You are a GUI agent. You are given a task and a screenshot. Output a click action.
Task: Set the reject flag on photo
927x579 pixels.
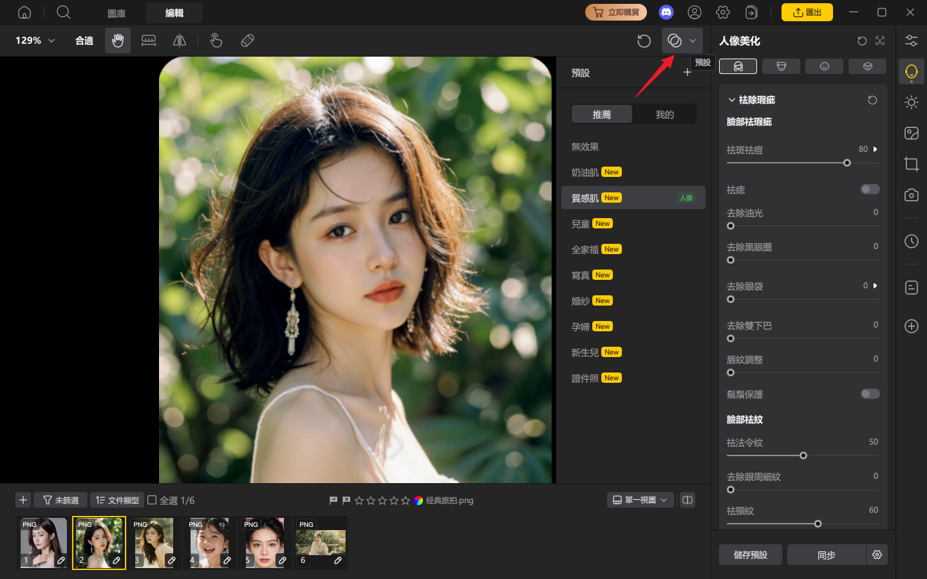coord(346,500)
